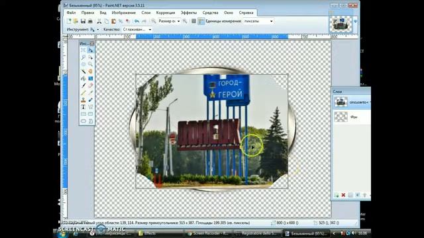Select the Line/Curve tool

(90, 107)
